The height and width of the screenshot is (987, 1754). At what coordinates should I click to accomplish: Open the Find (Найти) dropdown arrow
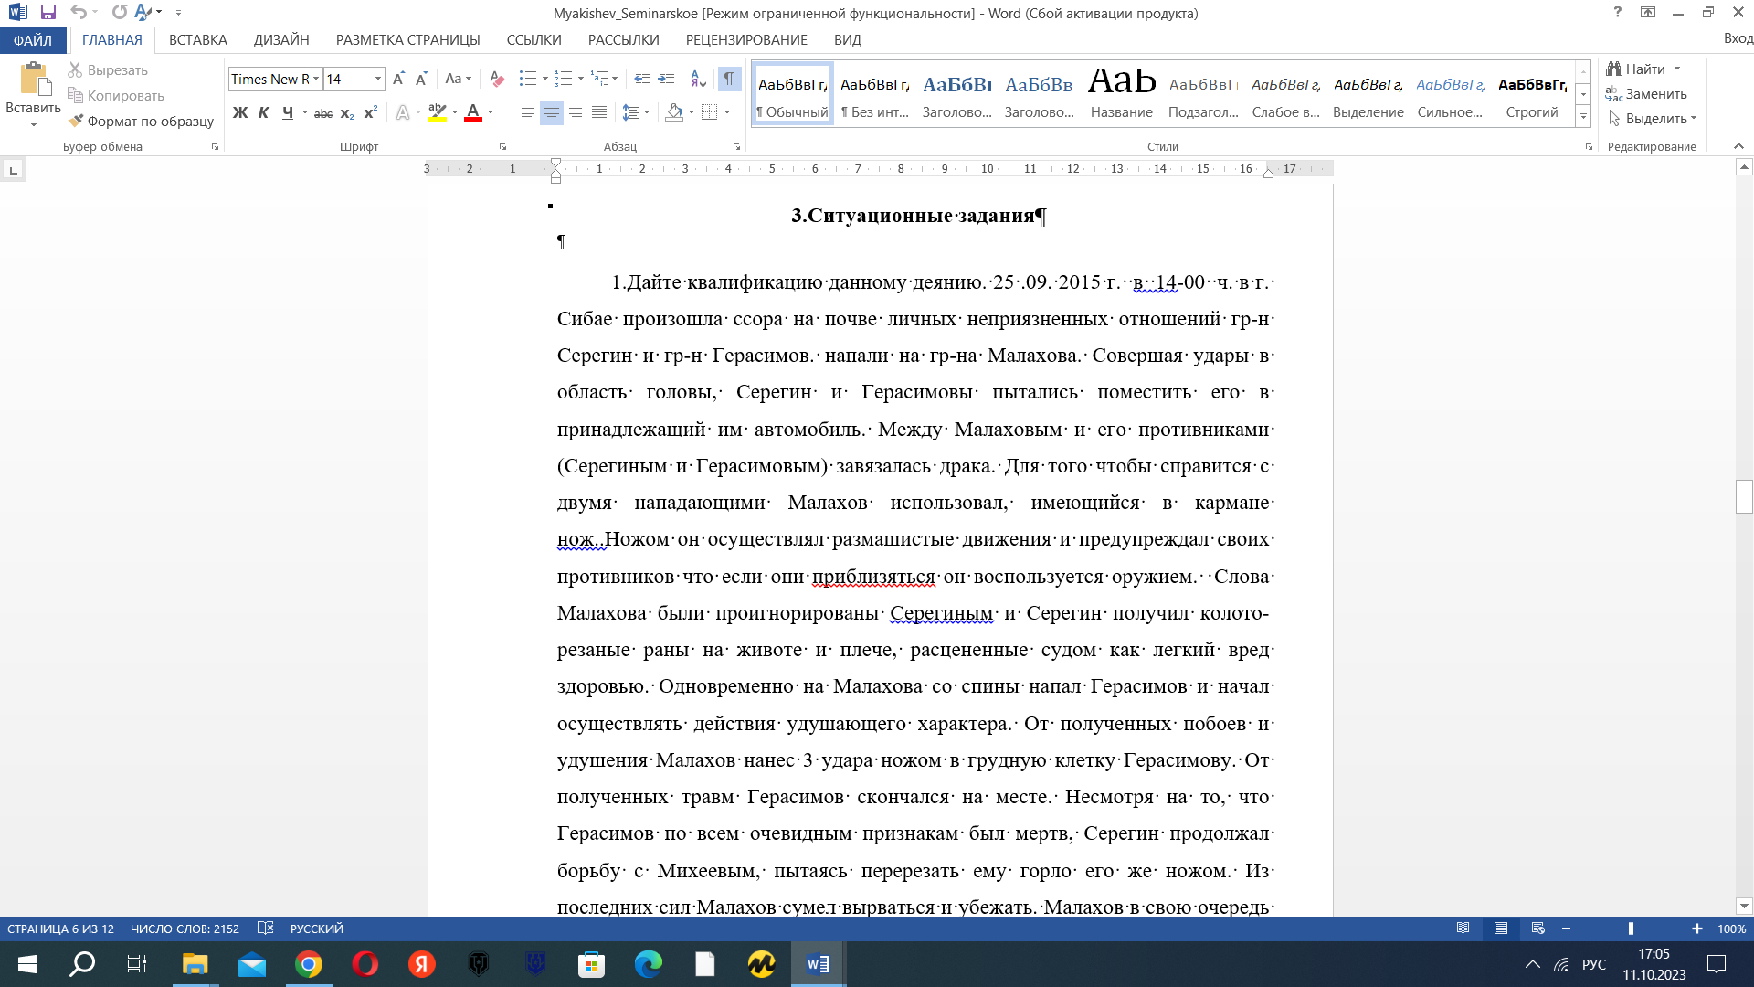pyautogui.click(x=1677, y=69)
